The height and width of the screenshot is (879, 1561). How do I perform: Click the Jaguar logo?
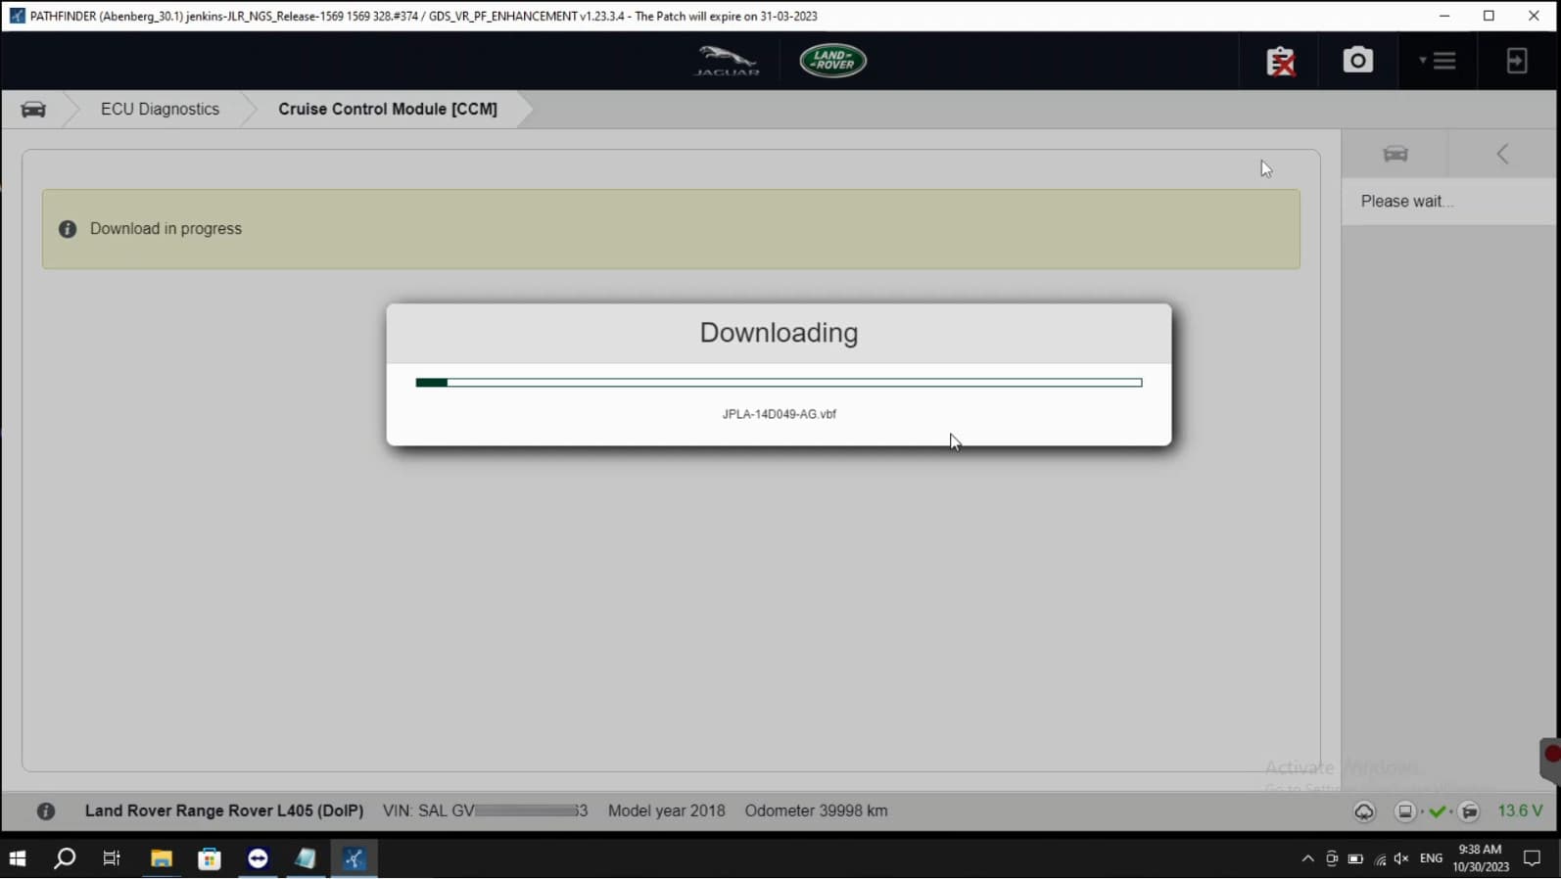[727, 61]
